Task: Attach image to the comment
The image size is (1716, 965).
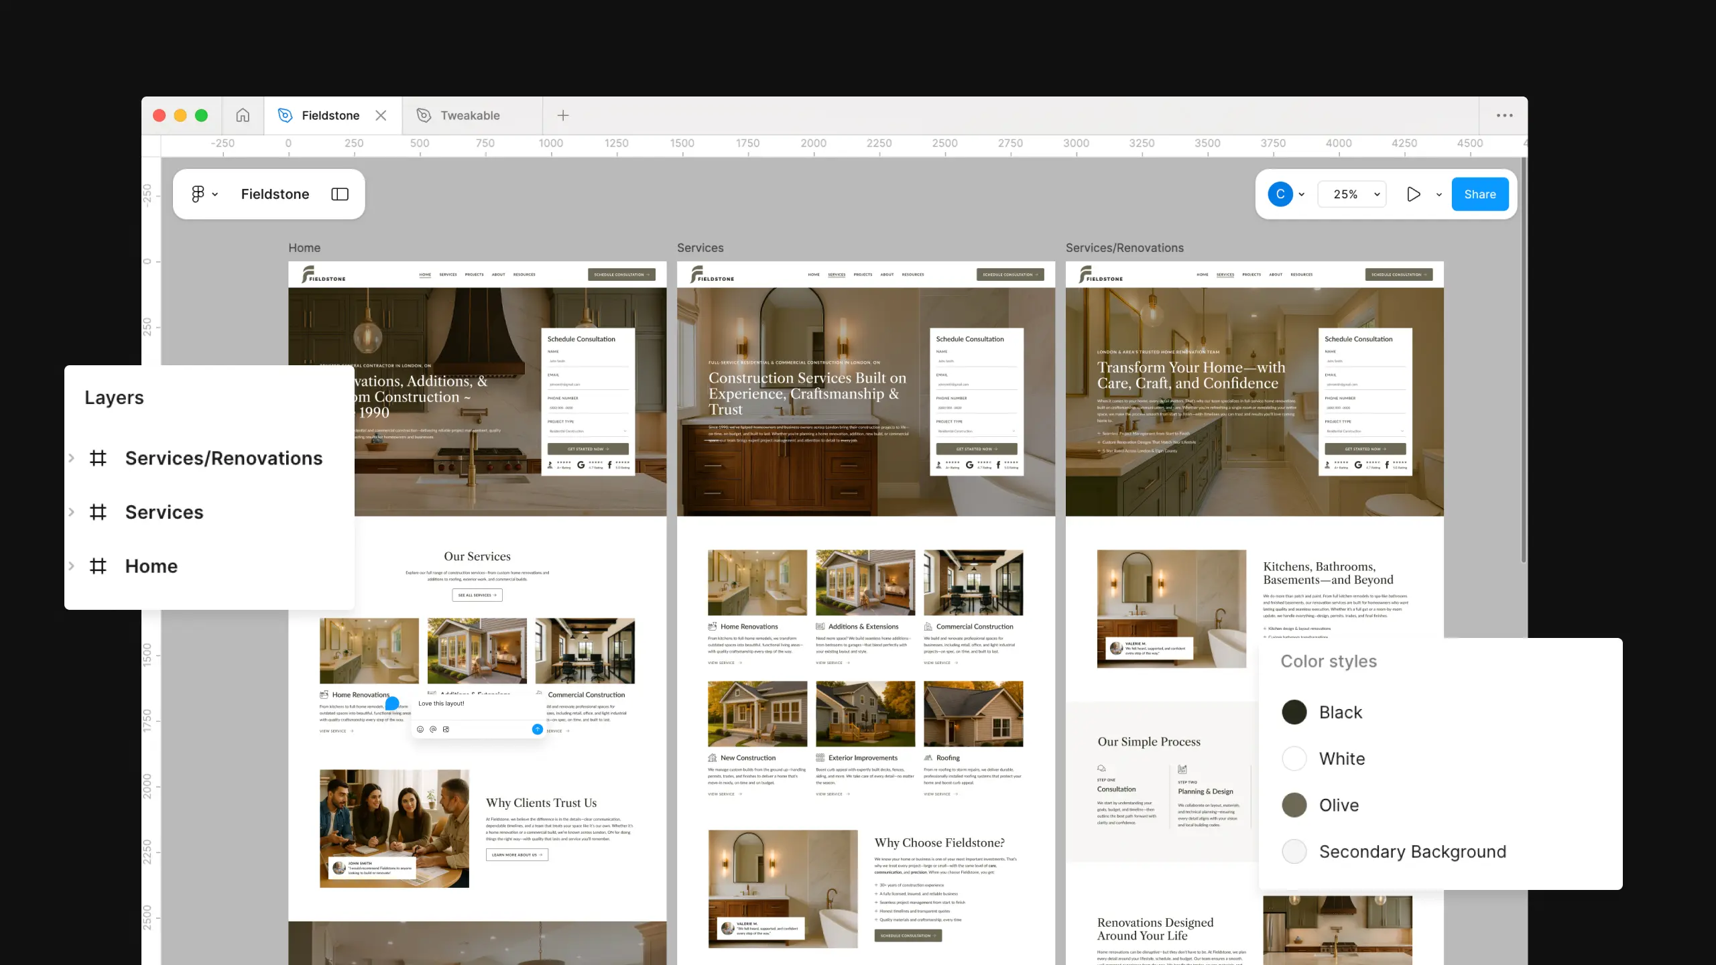Action: (x=446, y=729)
